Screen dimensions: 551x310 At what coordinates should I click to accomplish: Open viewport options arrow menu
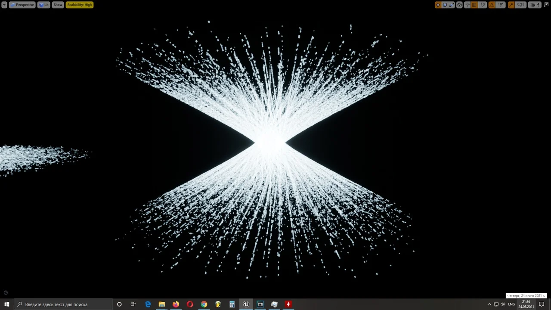[4, 5]
